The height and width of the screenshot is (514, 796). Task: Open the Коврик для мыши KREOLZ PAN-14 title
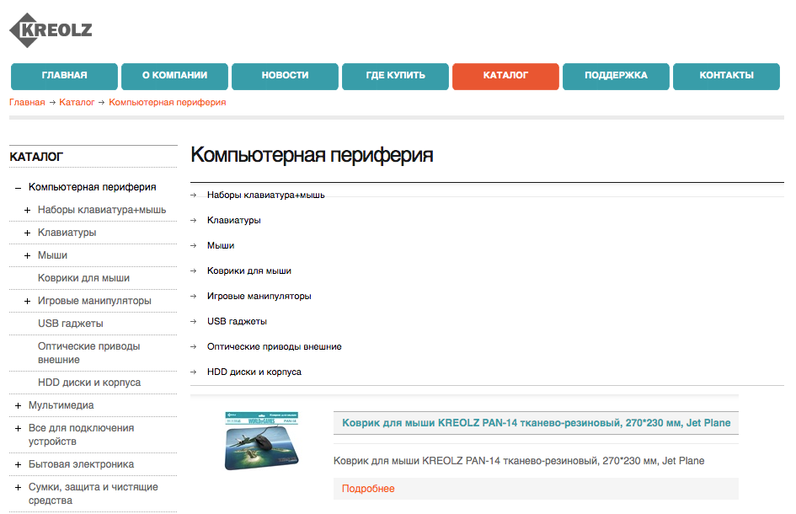pyautogui.click(x=536, y=423)
